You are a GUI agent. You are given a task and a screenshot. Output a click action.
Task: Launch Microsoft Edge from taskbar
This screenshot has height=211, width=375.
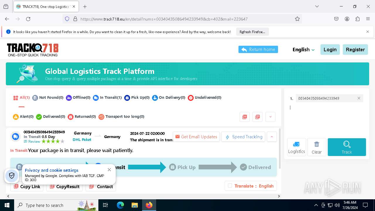tap(120, 205)
